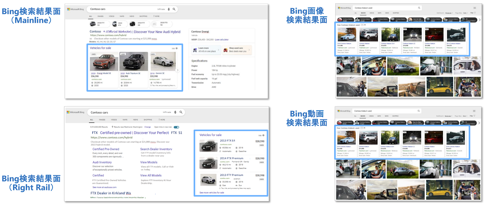This screenshot has width=486, height=205.
Task: Click the Ads info icon beside 2013 FTX E4 list
Action: (x=263, y=135)
